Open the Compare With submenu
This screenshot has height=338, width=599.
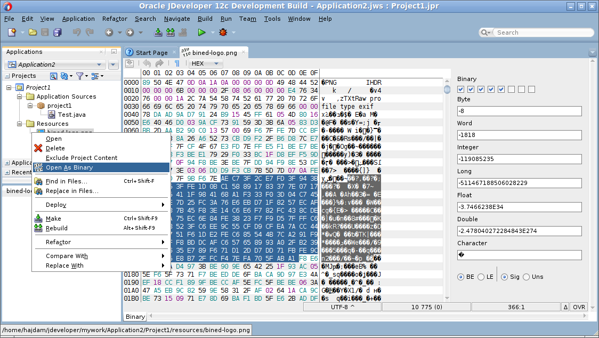click(x=101, y=256)
